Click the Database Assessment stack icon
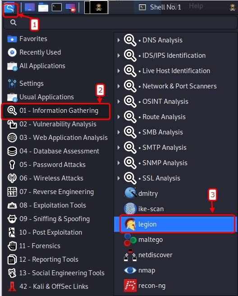238x296 pixels. [x=12, y=151]
